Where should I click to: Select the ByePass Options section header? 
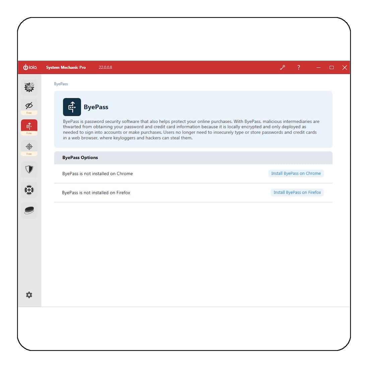(193, 158)
